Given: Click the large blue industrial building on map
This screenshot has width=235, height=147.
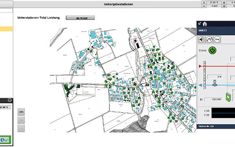Looking at the screenshot, I should point(93,34).
